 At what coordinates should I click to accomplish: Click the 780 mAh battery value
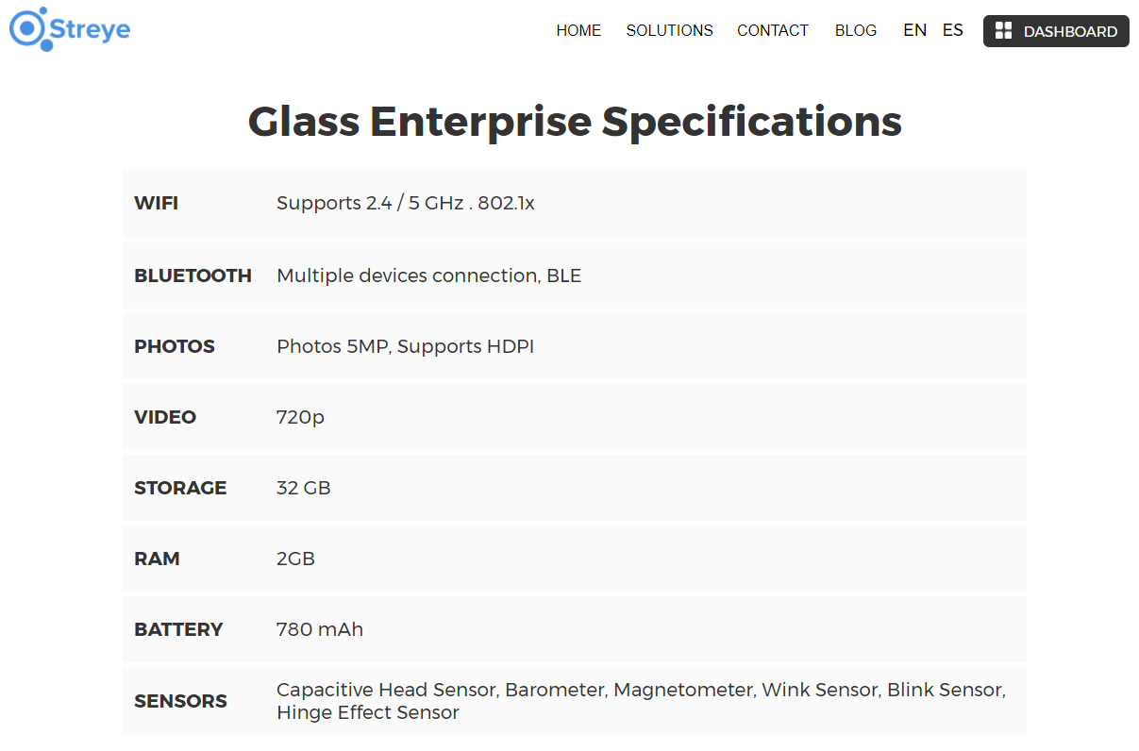click(x=320, y=629)
